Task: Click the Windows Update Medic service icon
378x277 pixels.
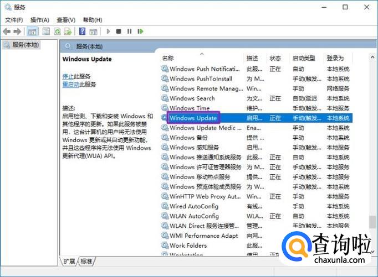Action: pos(165,128)
